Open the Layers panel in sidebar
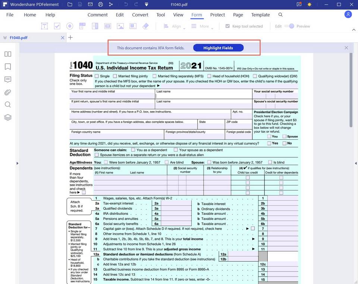 (8, 117)
